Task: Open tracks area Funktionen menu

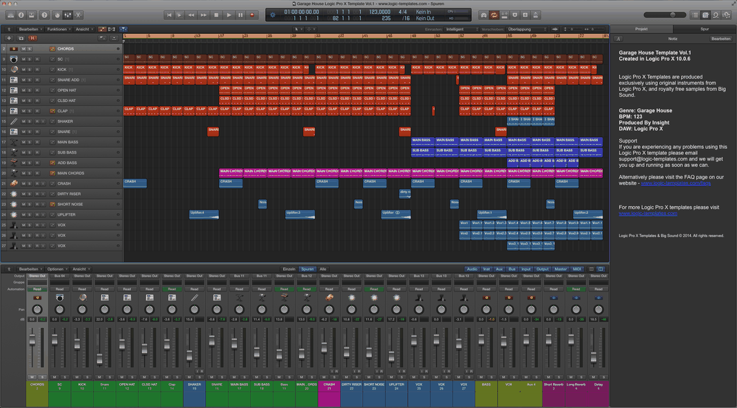Action: pos(59,29)
